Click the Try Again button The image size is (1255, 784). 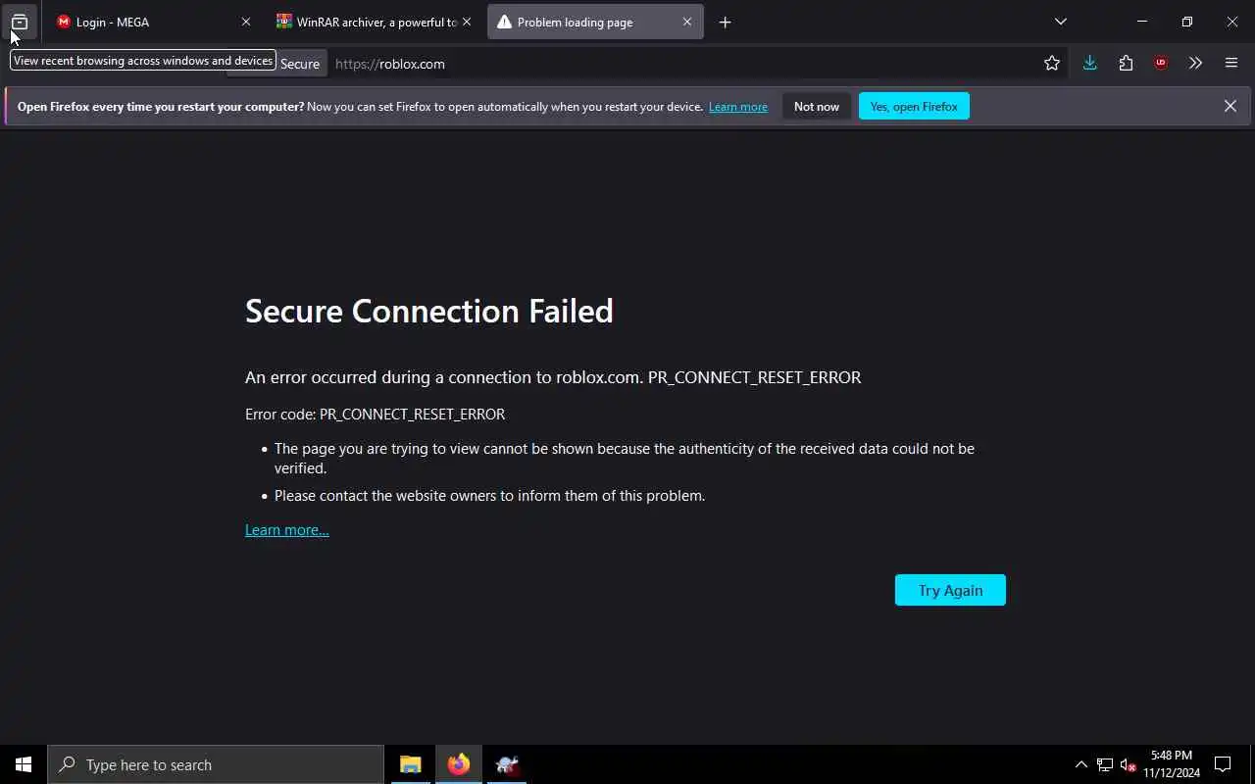click(x=950, y=590)
